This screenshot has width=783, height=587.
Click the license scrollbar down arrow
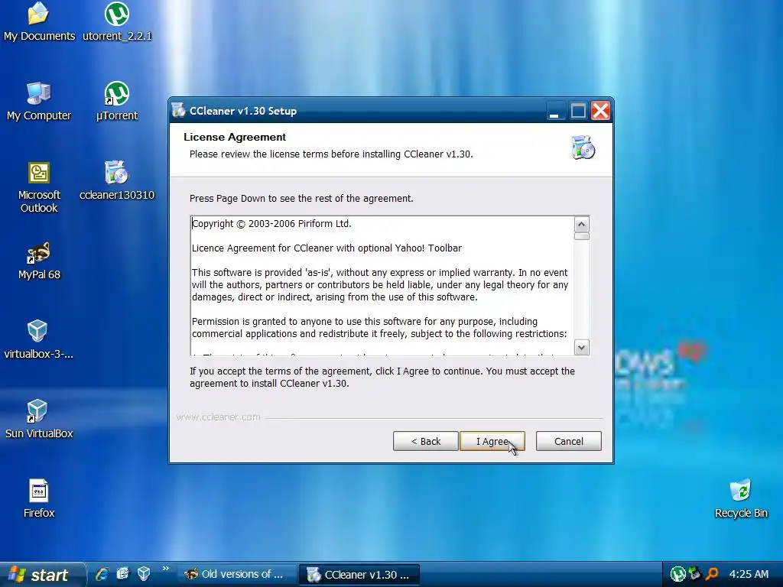pyautogui.click(x=581, y=348)
